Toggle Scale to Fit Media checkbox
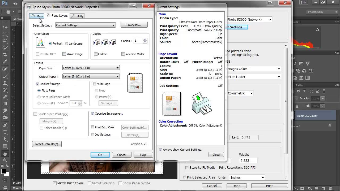 [187, 168]
